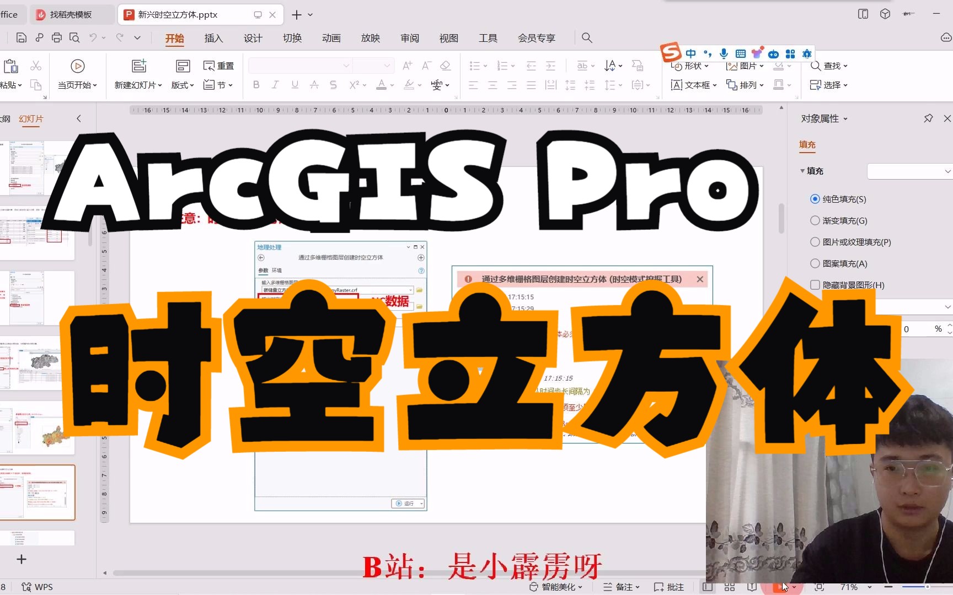
Task: Open the font name dropdown
Action: click(x=346, y=66)
